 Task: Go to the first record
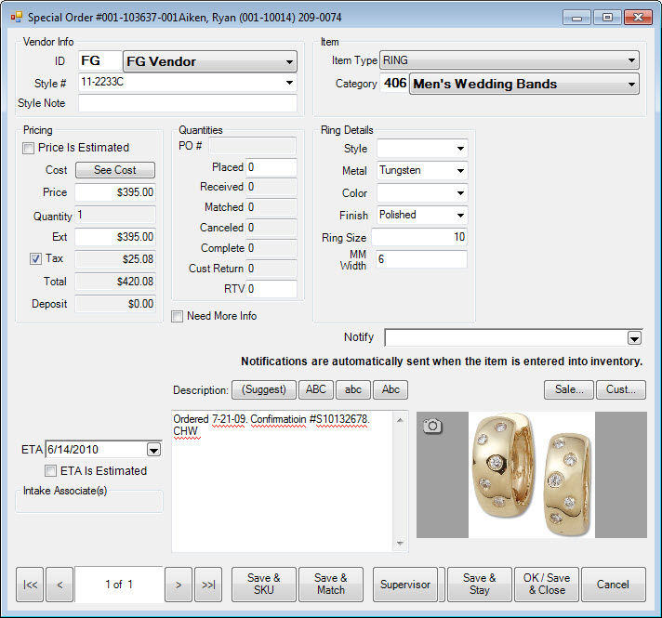30,585
